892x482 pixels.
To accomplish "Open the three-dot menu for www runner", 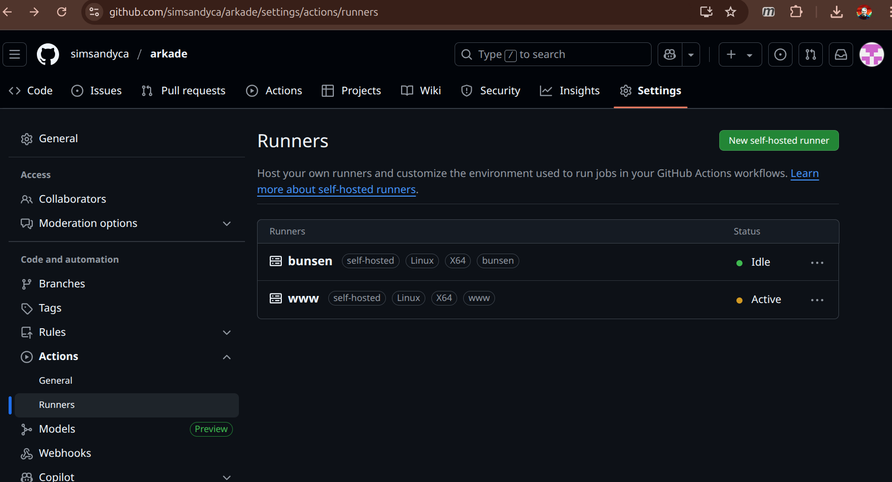I will click(x=817, y=300).
